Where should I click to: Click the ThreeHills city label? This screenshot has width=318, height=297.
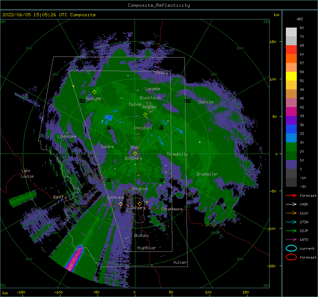(177, 154)
